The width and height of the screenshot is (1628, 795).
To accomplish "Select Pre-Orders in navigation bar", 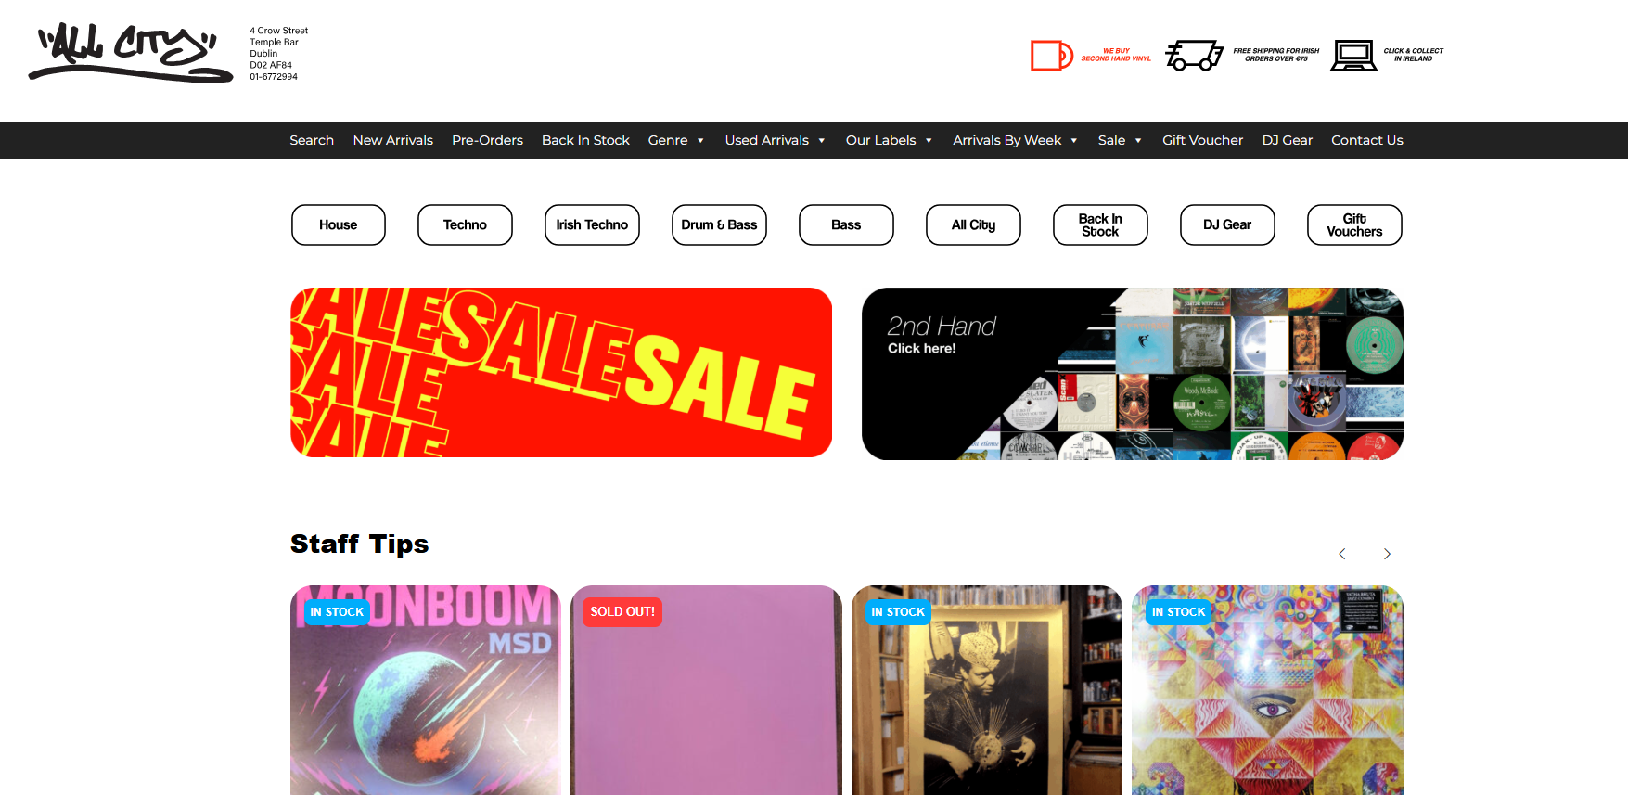I will click(x=487, y=140).
